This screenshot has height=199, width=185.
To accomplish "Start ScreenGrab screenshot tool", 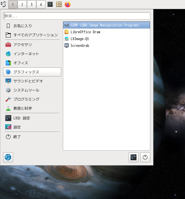I will [80, 46].
